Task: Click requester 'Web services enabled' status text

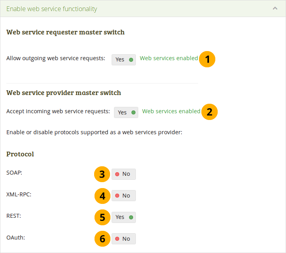Action: point(169,58)
